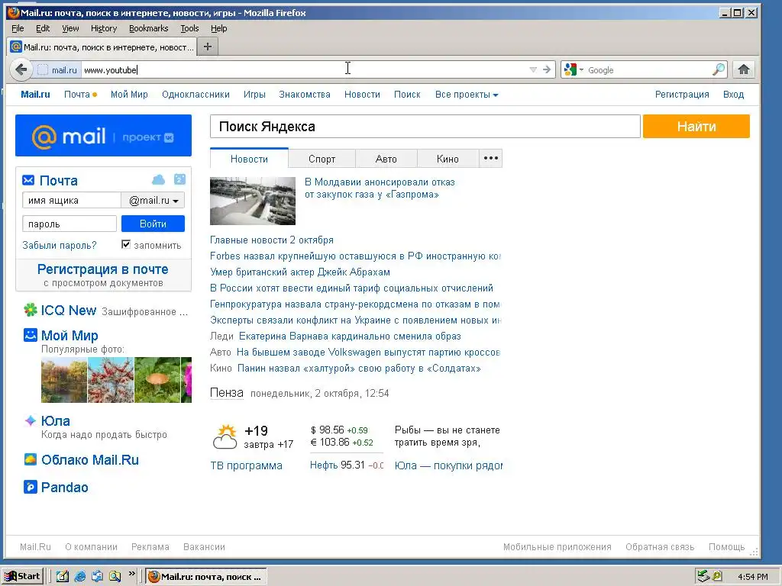Click the weather sun-and-cloud icon
782x586 pixels.
pyautogui.click(x=225, y=436)
